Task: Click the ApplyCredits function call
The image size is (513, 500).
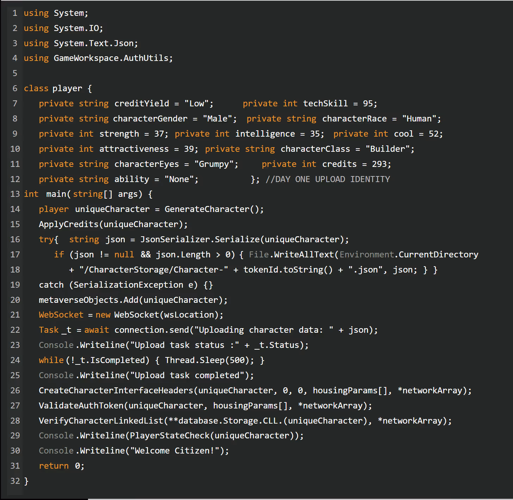Action: pos(68,224)
